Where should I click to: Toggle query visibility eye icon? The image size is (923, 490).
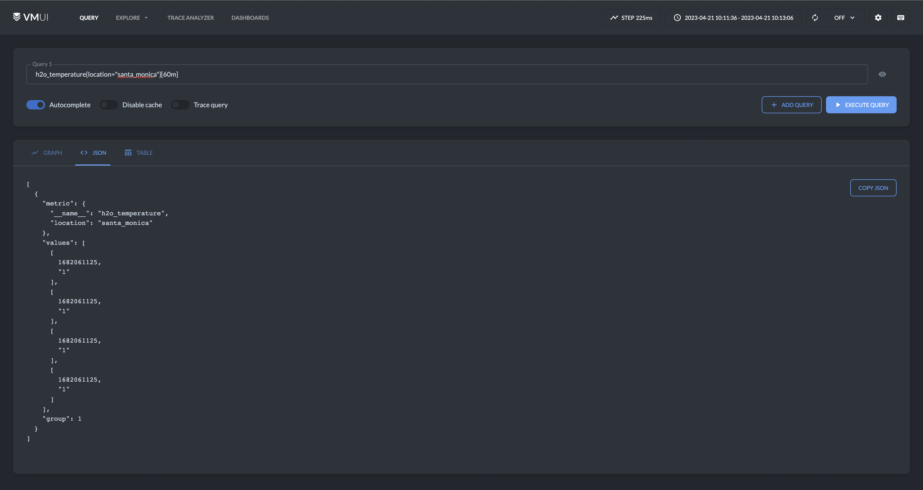click(x=882, y=74)
